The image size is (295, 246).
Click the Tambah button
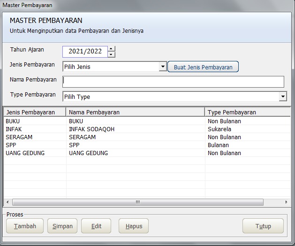click(25, 226)
